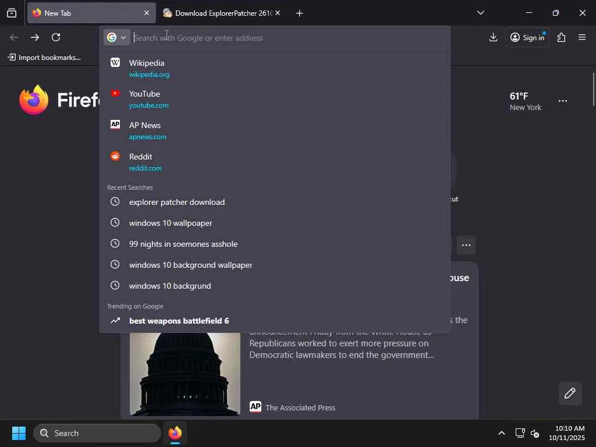Expand the list all tabs chevron
The width and height of the screenshot is (596, 447).
(x=480, y=13)
